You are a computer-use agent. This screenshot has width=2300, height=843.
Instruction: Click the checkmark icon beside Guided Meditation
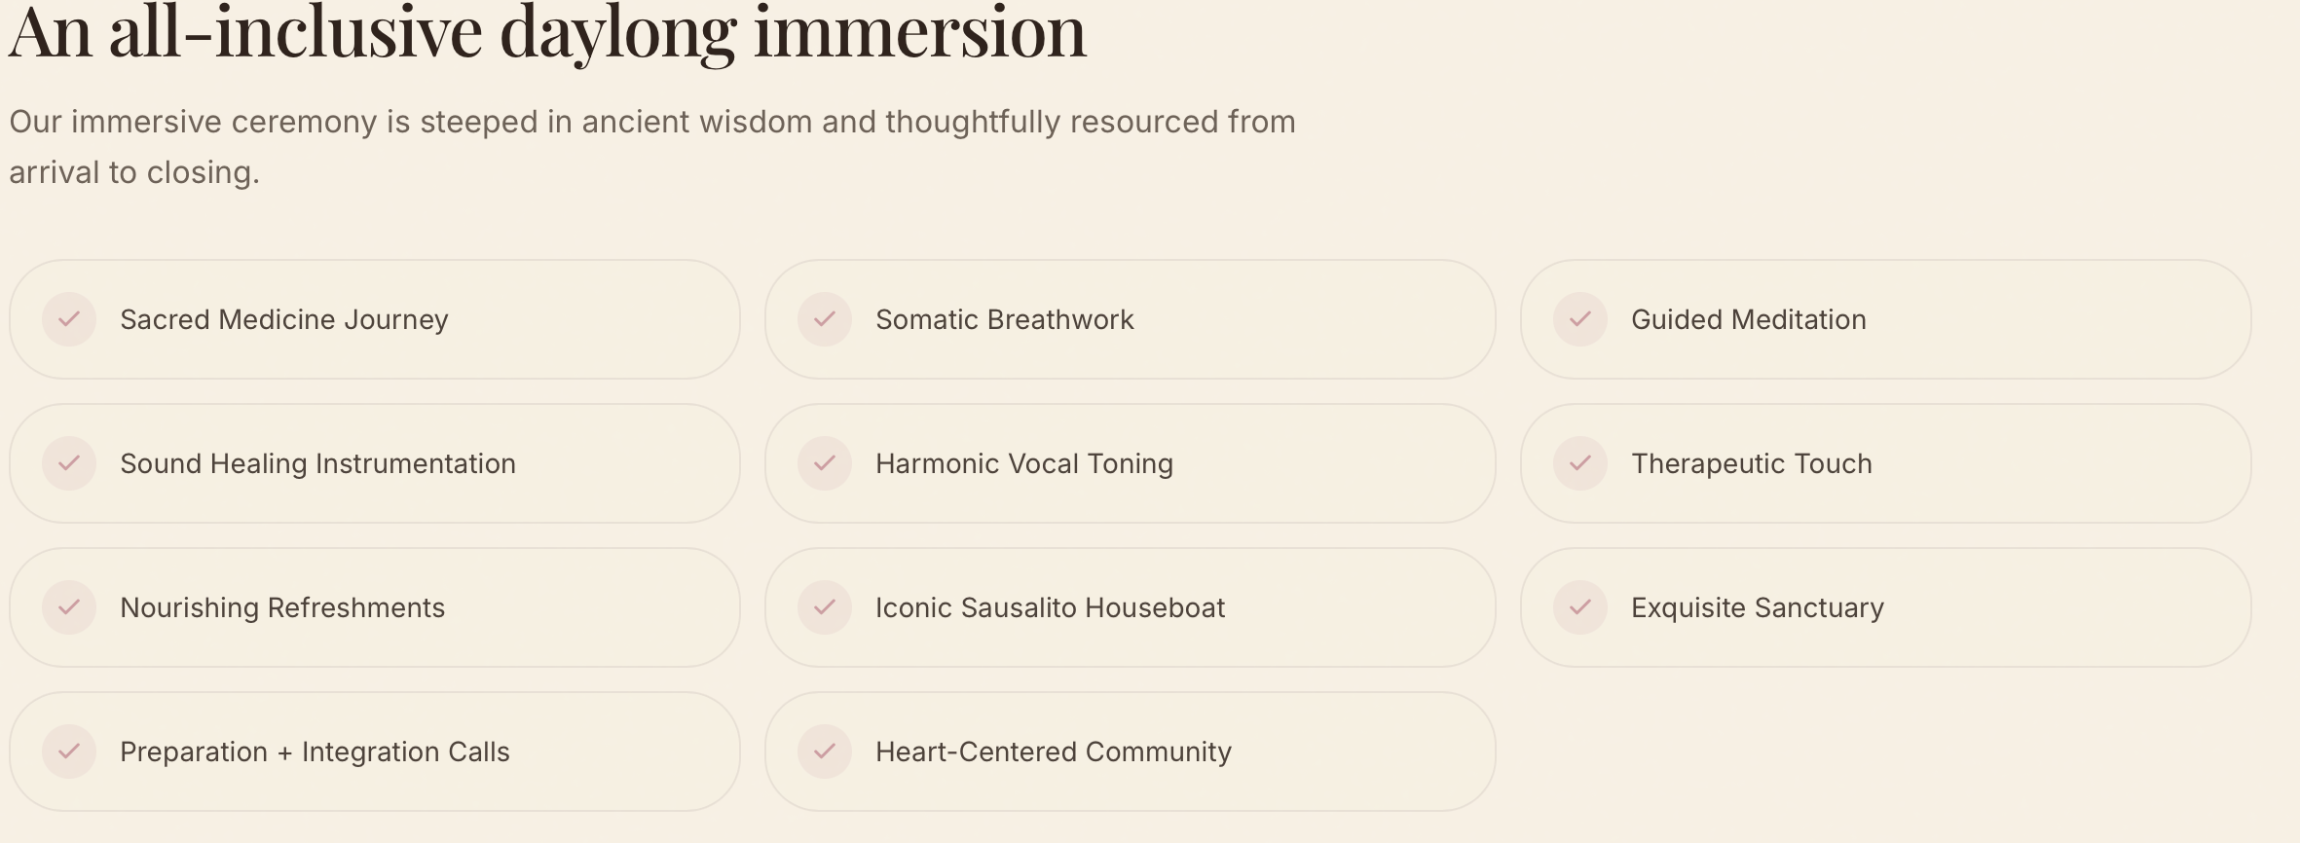pyautogui.click(x=1580, y=319)
